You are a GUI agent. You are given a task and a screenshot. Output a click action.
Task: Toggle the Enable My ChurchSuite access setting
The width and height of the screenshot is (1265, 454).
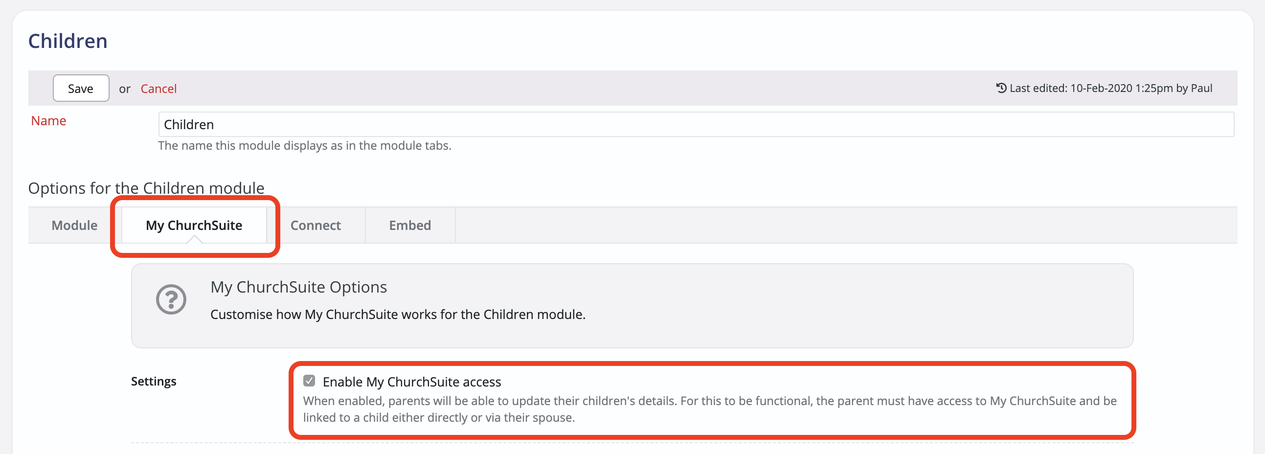309,381
